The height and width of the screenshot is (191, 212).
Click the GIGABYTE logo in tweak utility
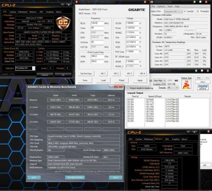pos(137,10)
